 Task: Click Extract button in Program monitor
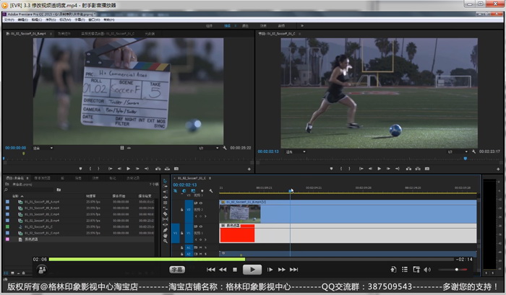click(x=418, y=169)
